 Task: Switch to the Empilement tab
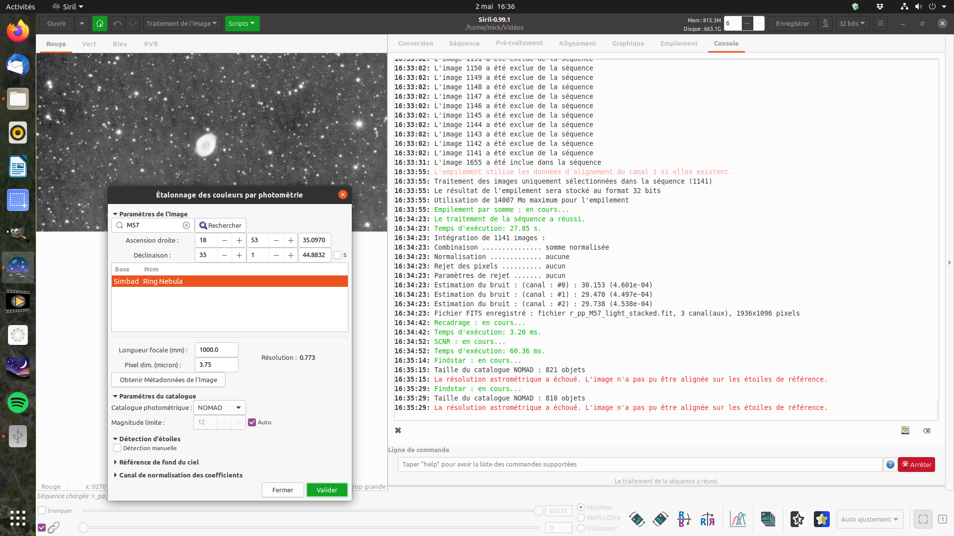tap(679, 44)
